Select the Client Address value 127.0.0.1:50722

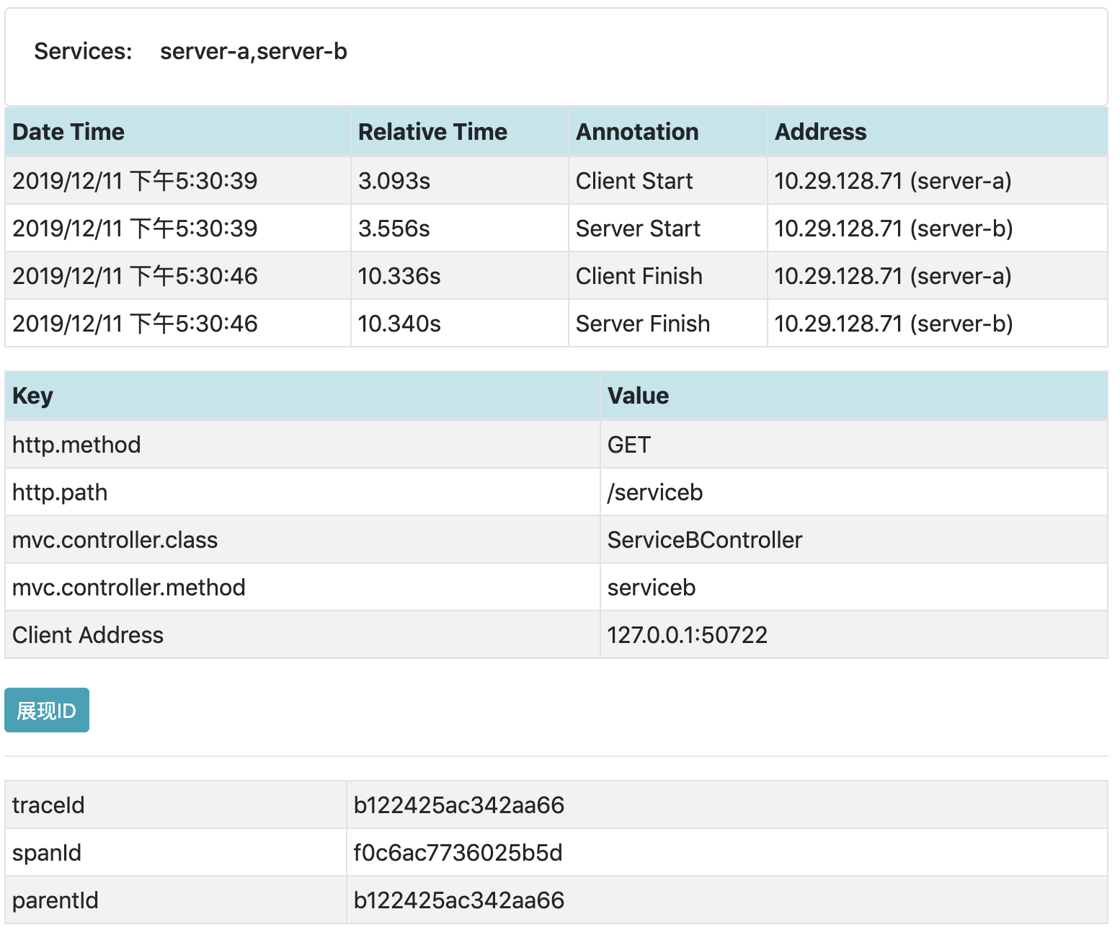pos(687,635)
